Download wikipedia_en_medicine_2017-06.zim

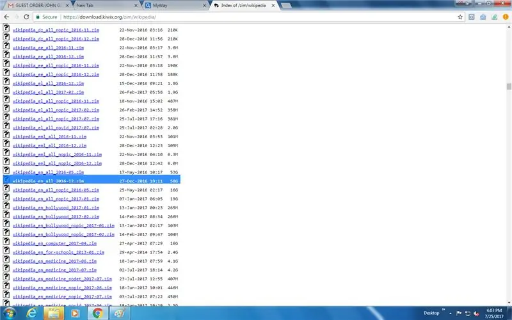54,261
